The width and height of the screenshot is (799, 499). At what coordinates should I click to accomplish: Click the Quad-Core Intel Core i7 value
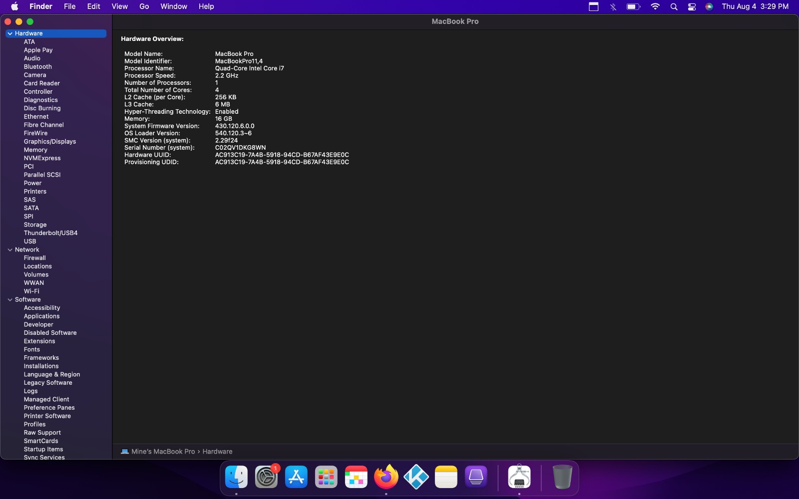(x=249, y=68)
